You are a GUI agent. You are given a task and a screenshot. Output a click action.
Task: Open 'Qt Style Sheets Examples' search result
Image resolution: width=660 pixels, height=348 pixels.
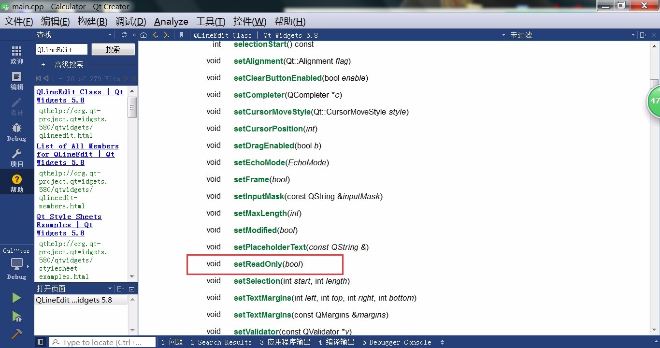coord(69,225)
